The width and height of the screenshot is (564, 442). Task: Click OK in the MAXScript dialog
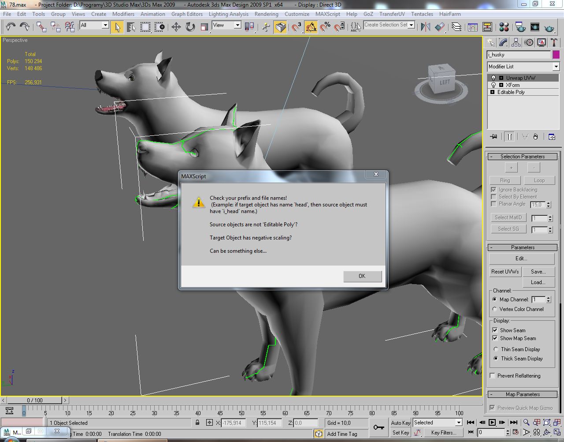[x=362, y=276]
